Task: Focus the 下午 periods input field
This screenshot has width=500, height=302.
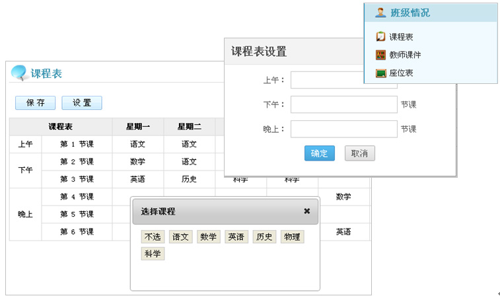Action: click(343, 104)
